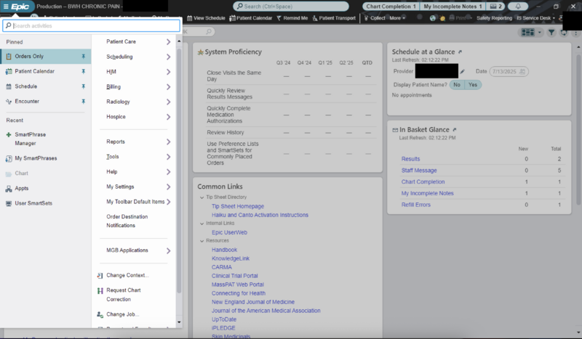Open the Encounter pinned activity
The width and height of the screenshot is (582, 339).
click(x=27, y=102)
